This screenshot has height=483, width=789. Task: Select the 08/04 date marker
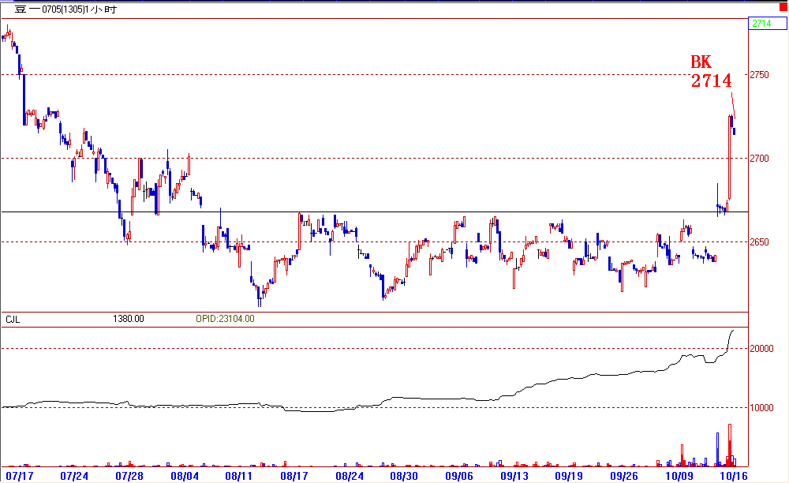point(183,476)
